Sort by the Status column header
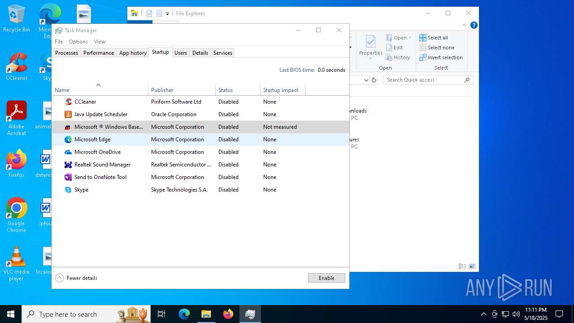 [238, 89]
